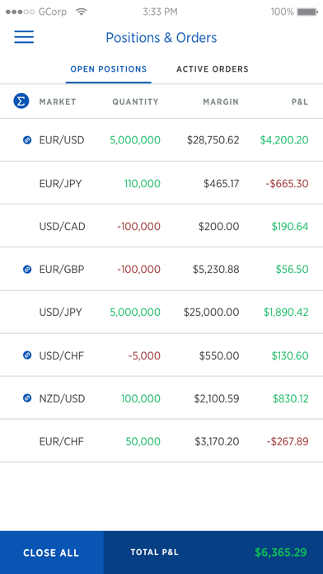Open the EUR/JPY position row

(x=161, y=183)
